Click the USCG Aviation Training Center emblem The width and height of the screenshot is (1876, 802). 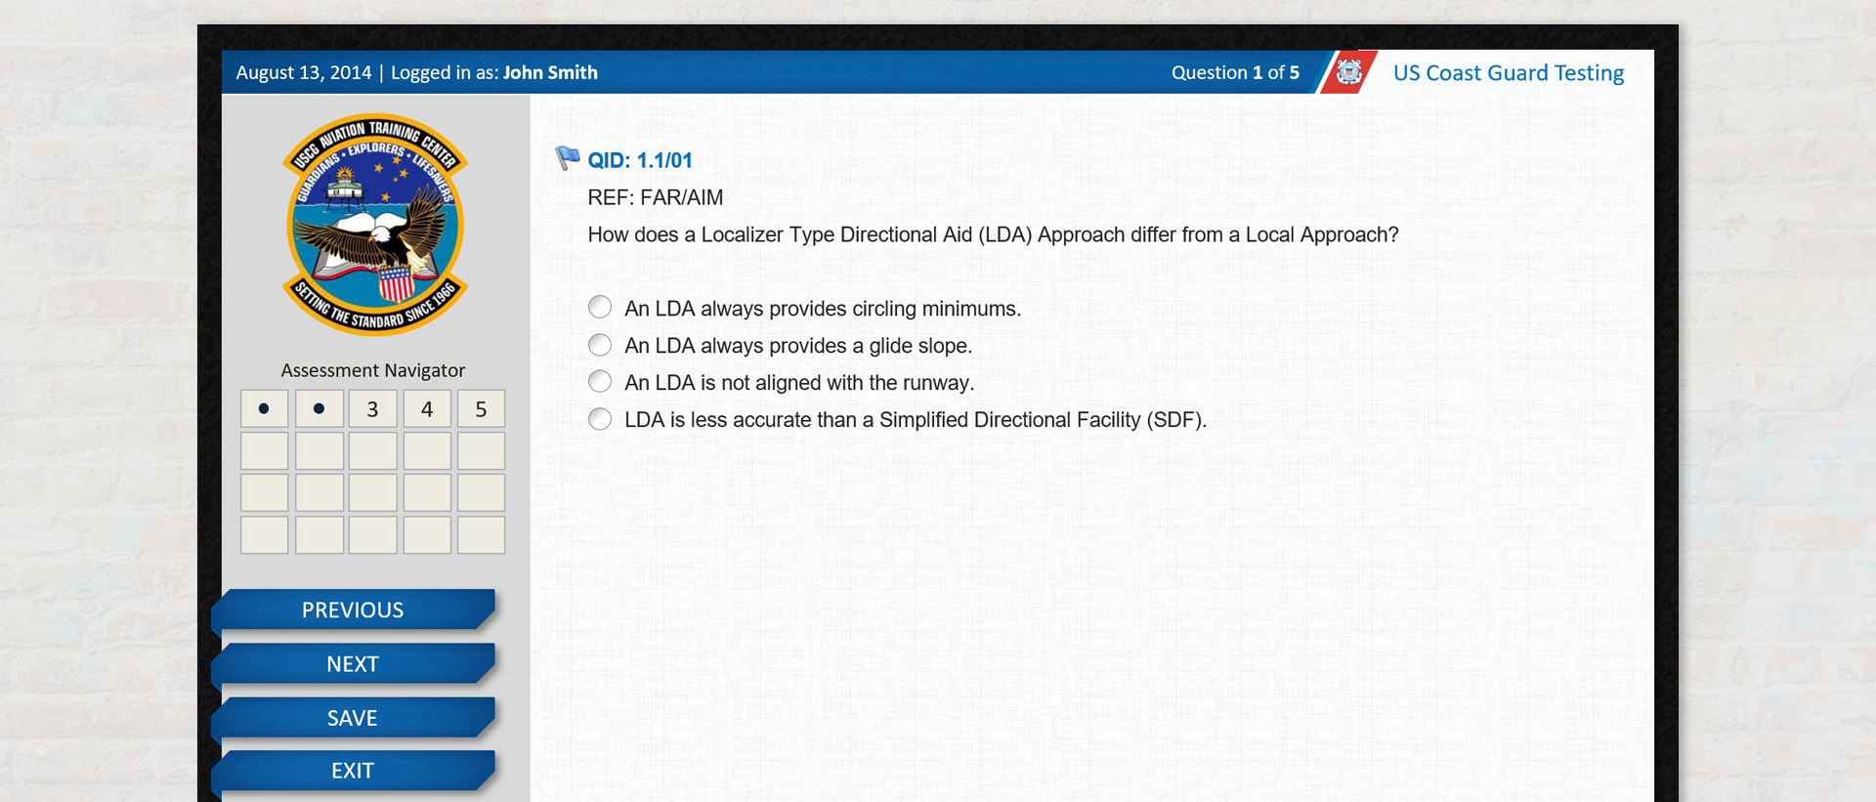coord(375,226)
